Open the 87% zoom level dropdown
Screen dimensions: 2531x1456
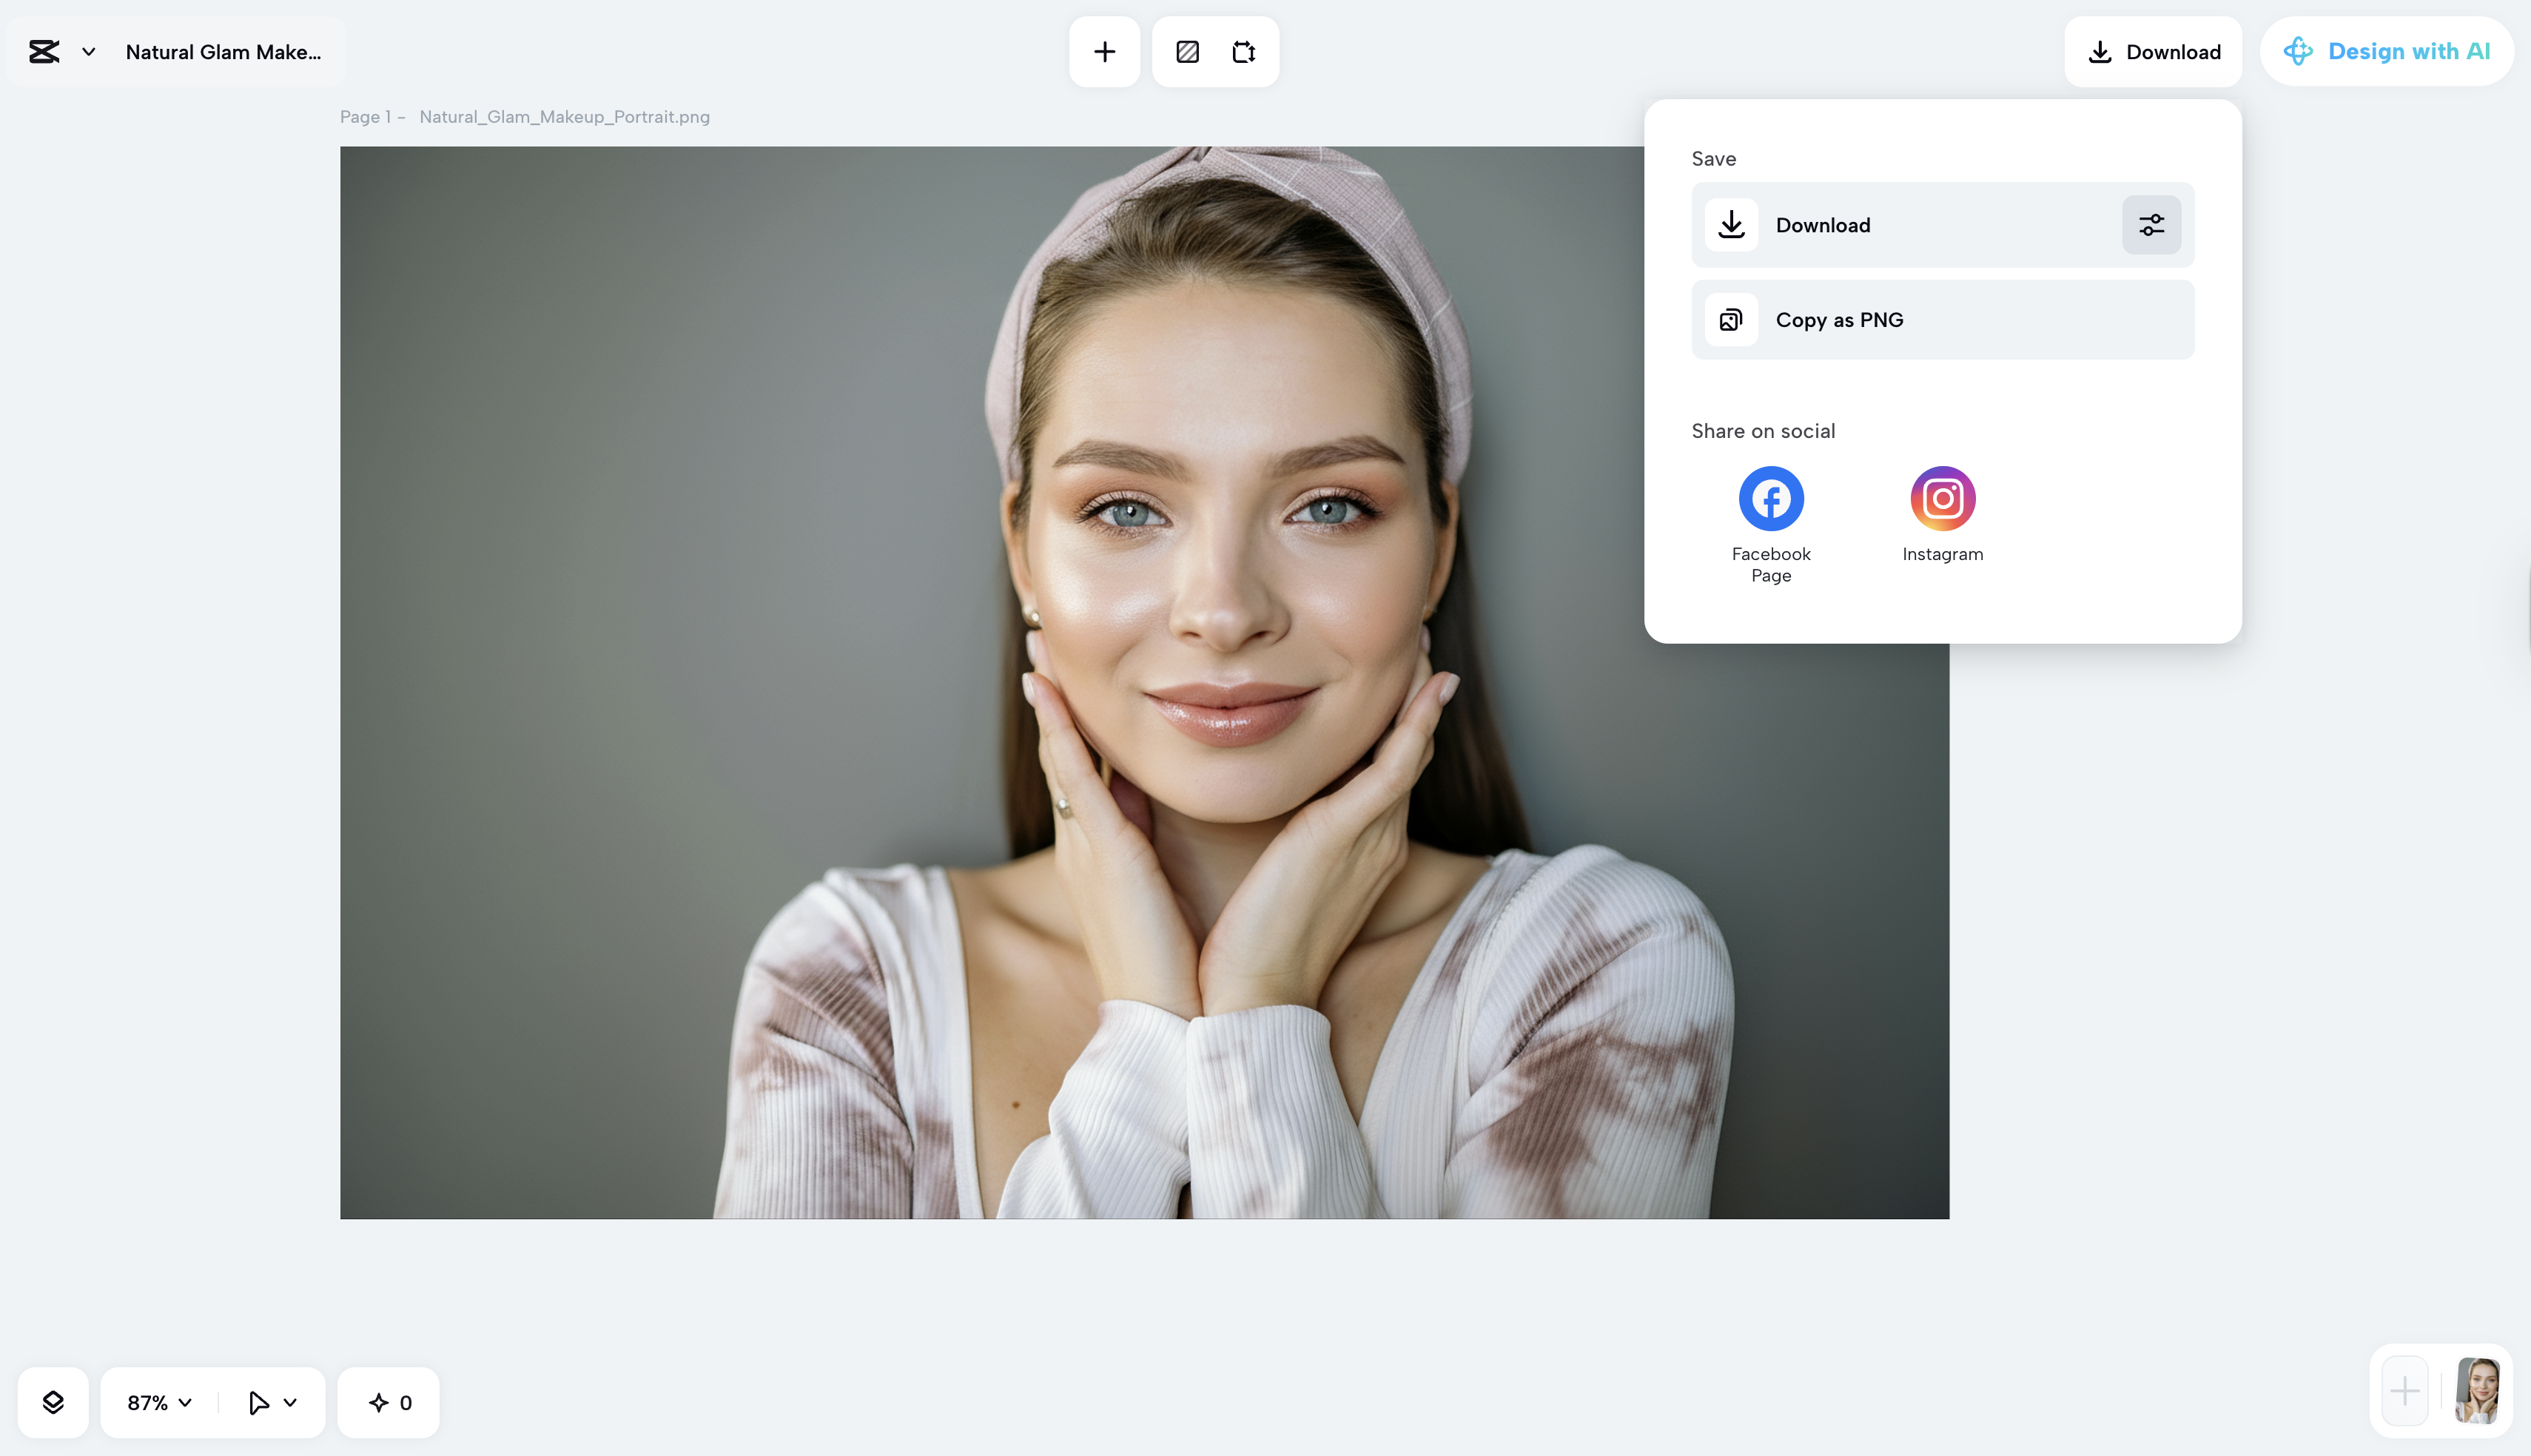pos(156,1401)
